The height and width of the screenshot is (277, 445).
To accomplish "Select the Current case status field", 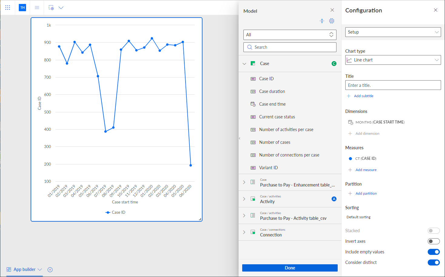I will 277,117.
